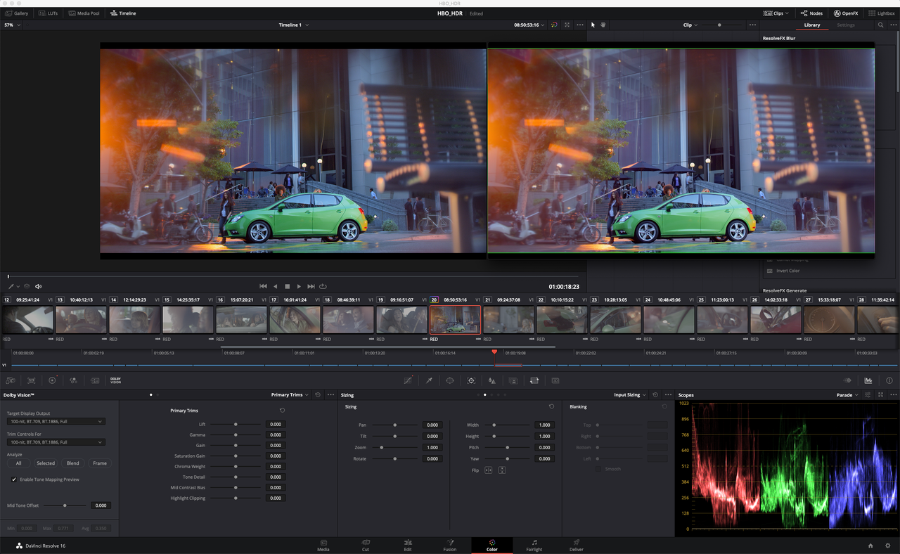
Task: Open Target Display Output dropdown
Action: [x=56, y=422]
